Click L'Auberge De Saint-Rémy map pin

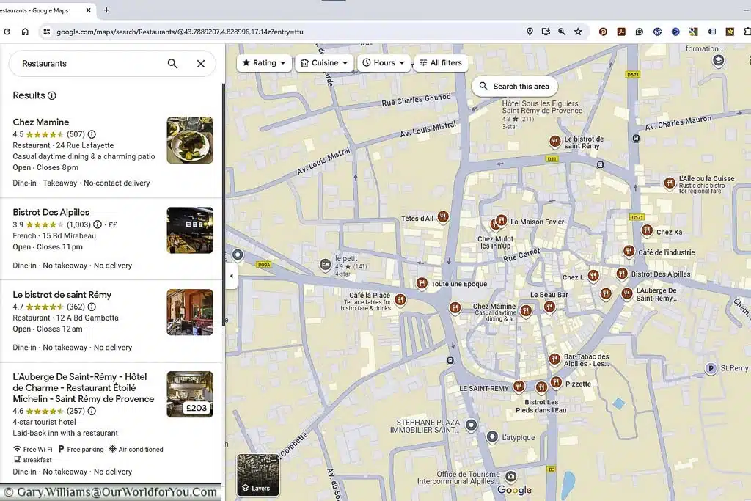coord(627,293)
